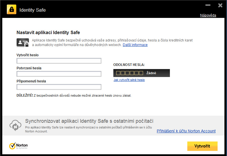Click the Žádné strength label
This screenshot has width=227, height=156.
151,73
